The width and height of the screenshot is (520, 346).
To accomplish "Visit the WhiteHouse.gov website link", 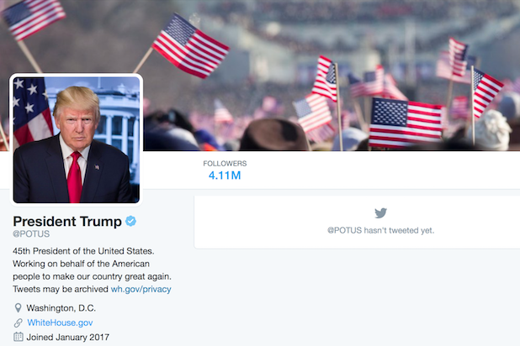I will pos(60,322).
